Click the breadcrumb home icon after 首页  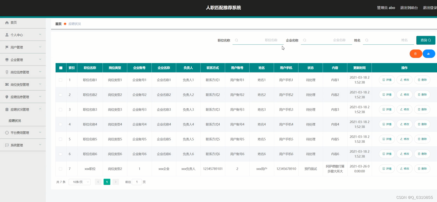coord(65,24)
